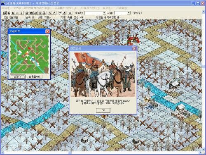206x155 pixels.
Task: Open the 무뢰한을 출진시킨다 menu
Action: point(37,8)
